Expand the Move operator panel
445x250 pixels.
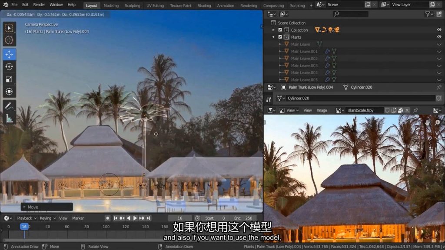point(24,207)
